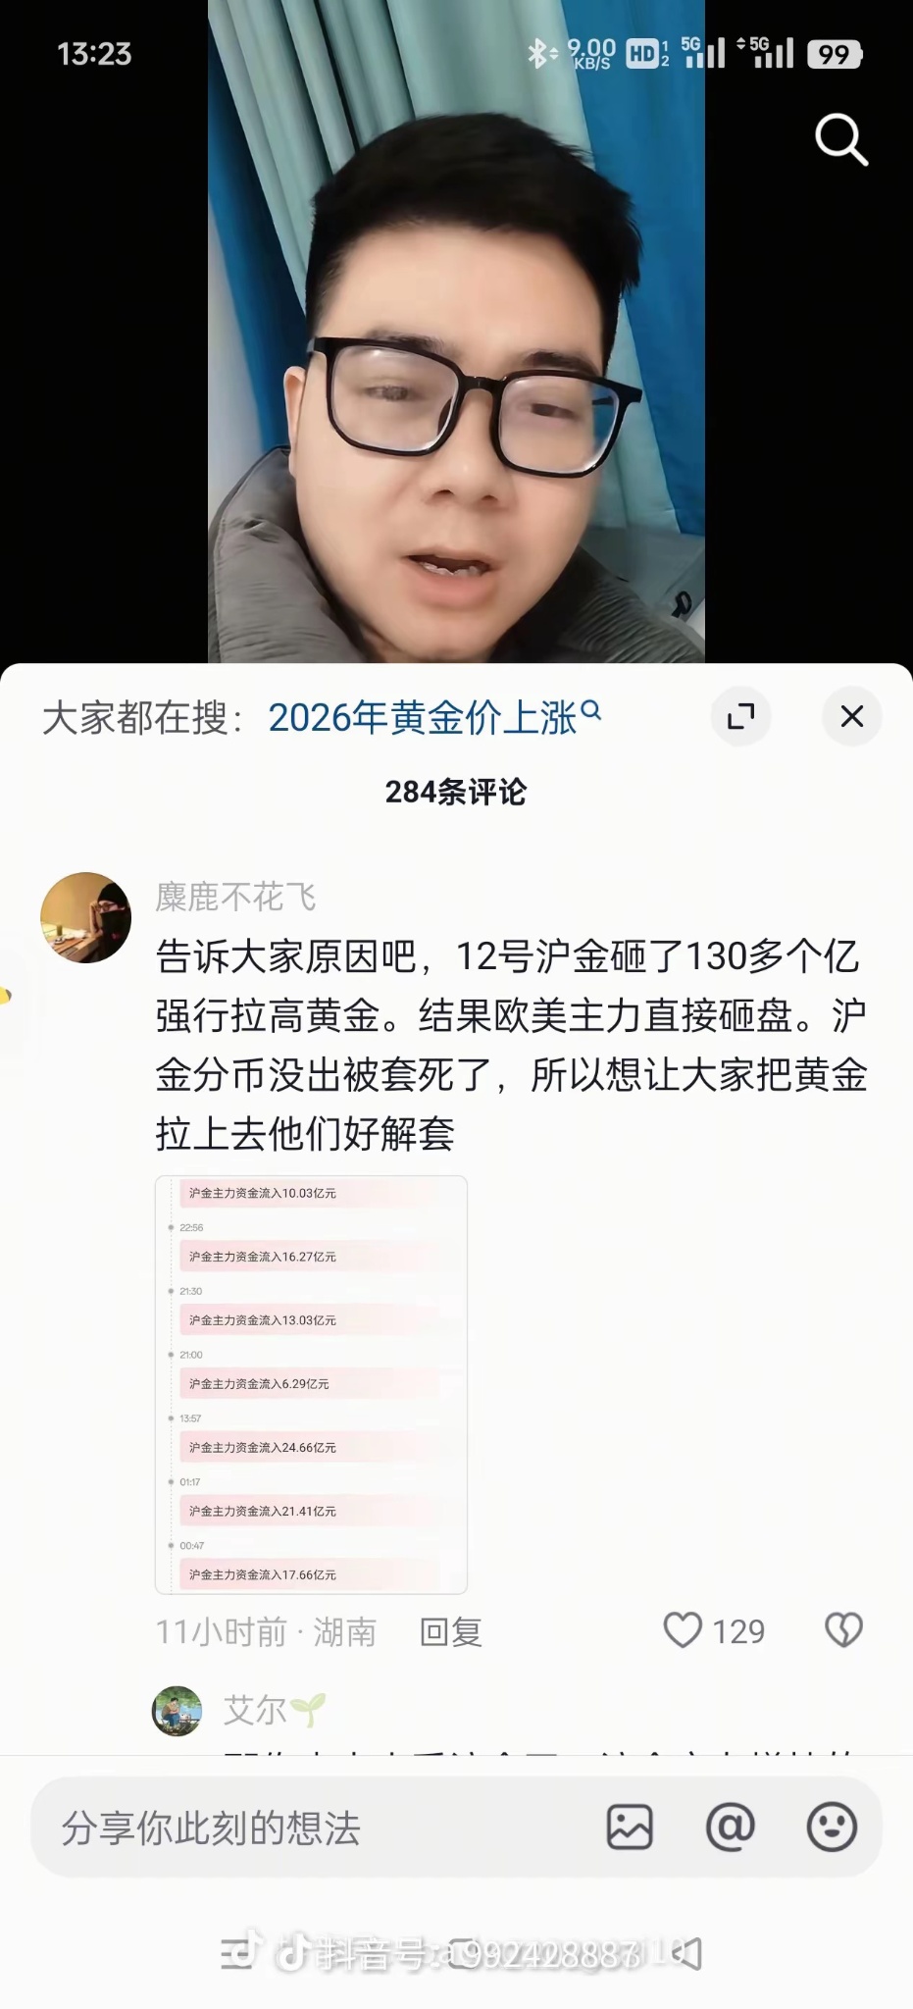
Task: Tap the battery indicator in status bar
Action: pos(835,54)
